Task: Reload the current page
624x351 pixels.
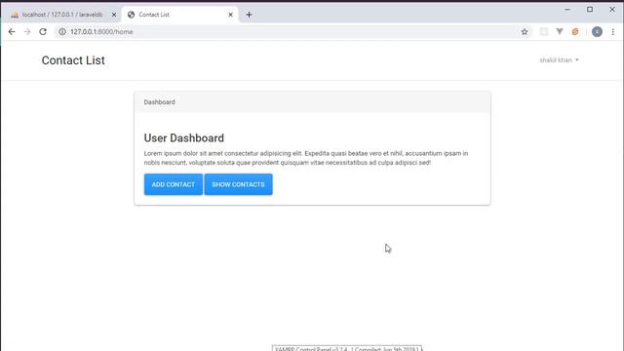Action: pyautogui.click(x=43, y=32)
